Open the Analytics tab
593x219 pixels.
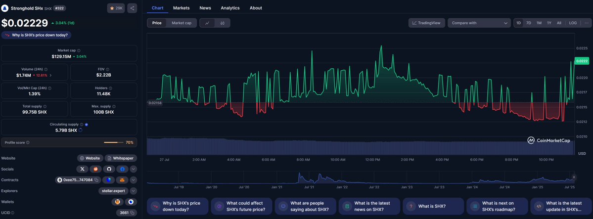pyautogui.click(x=230, y=8)
